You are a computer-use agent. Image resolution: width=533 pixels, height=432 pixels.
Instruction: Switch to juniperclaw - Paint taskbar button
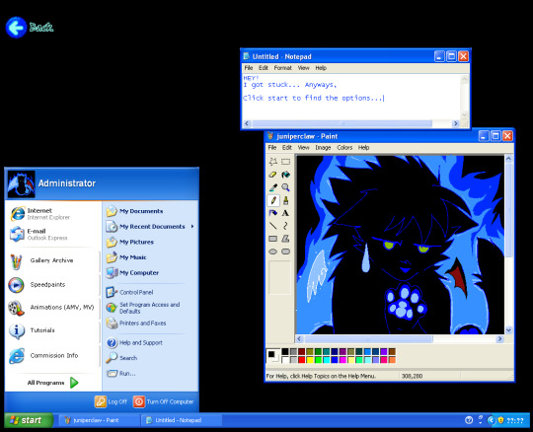(x=99, y=420)
